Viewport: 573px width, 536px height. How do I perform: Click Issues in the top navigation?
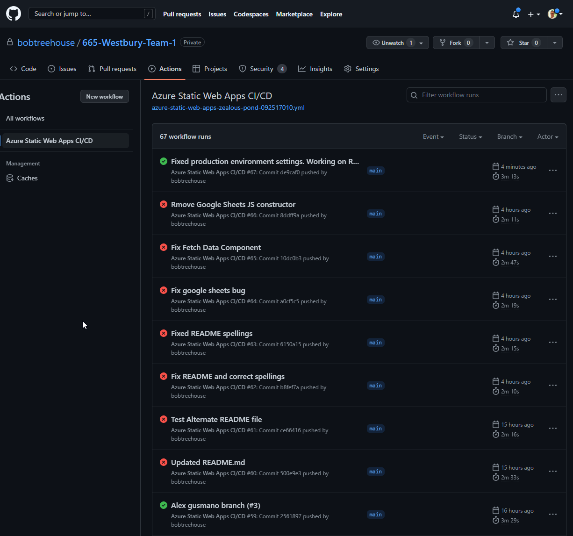point(217,14)
